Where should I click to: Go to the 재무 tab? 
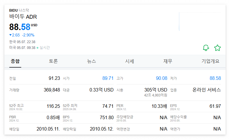[168, 61]
